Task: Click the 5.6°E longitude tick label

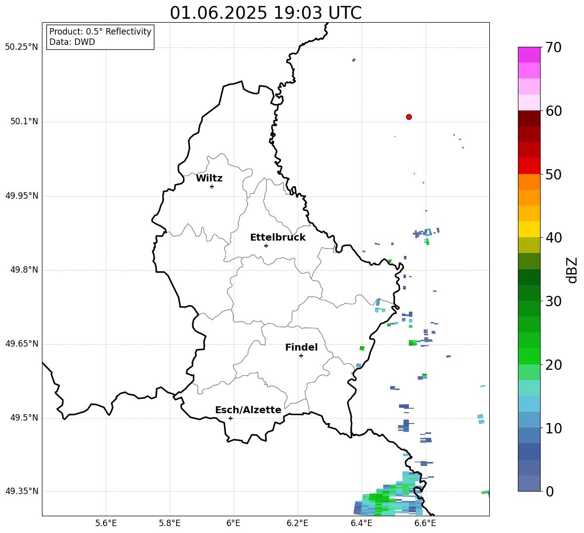Action: click(106, 523)
